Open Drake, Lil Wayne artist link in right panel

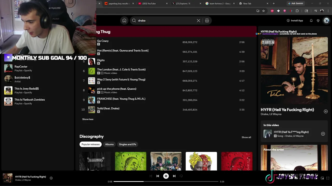[x=271, y=114]
